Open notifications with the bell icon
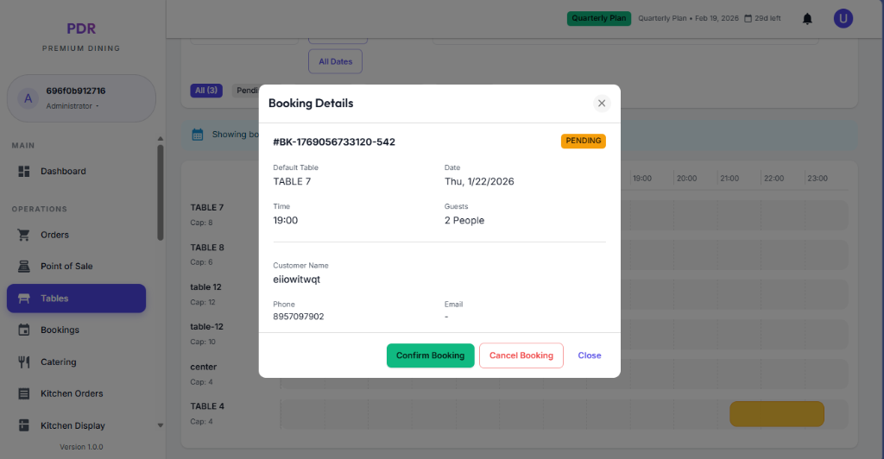The width and height of the screenshot is (884, 459). [x=807, y=18]
